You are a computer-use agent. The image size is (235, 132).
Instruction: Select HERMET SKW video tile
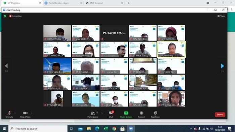pyautogui.click(x=57, y=33)
